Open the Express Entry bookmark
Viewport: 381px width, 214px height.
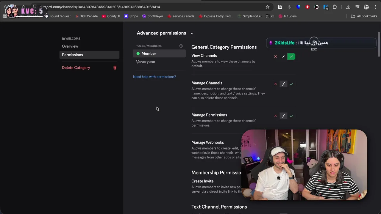(216, 16)
